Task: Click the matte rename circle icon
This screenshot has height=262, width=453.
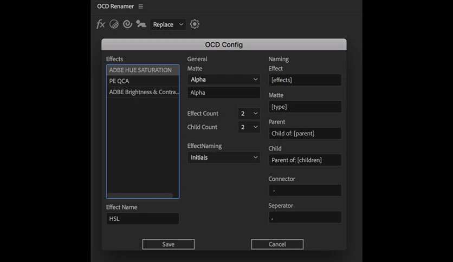Action: click(114, 24)
